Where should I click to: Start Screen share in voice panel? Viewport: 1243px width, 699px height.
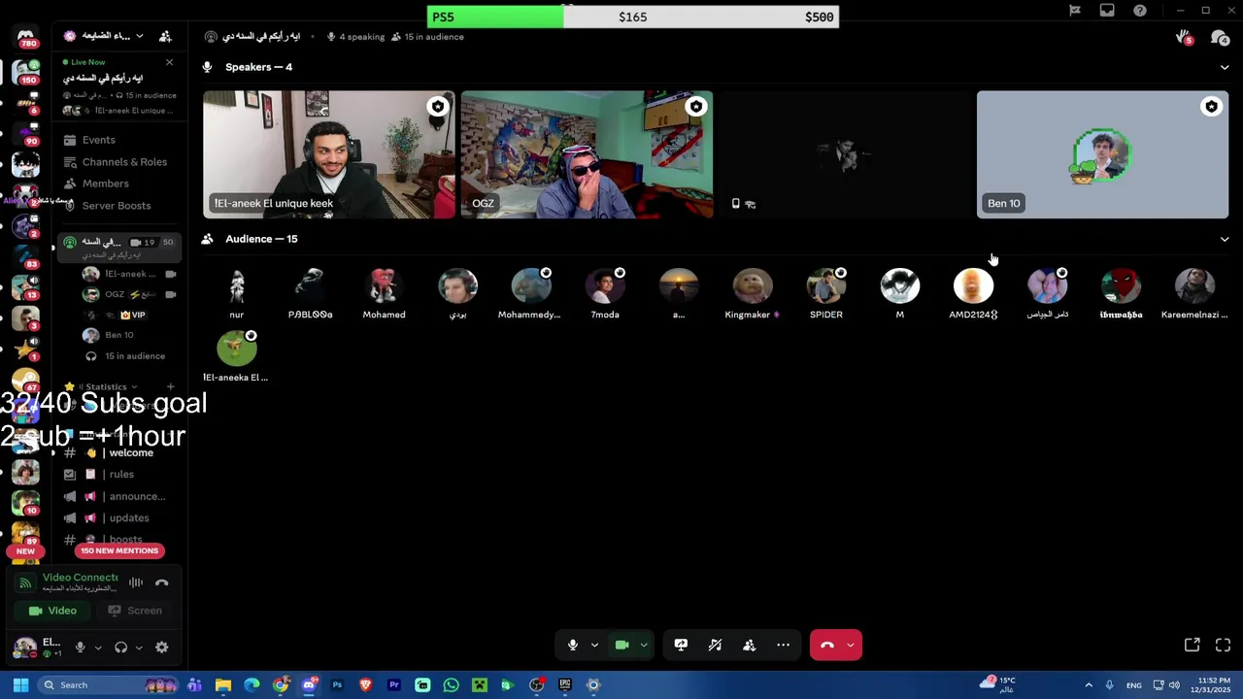[137, 611]
